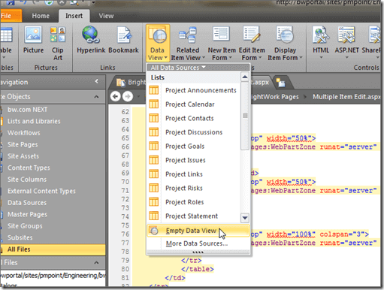Click the Display Item Form icon
Screen dimensions: 384x290
pyautogui.click(x=285, y=35)
